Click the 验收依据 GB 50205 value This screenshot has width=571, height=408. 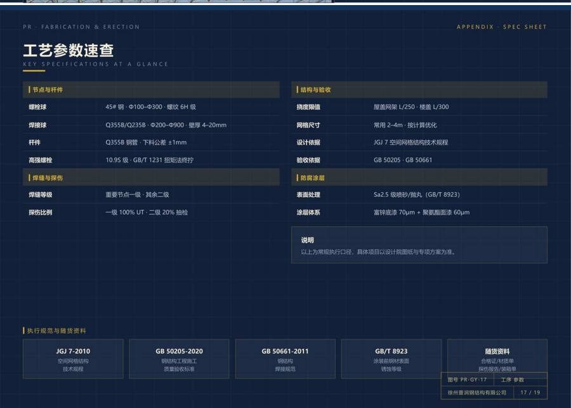(x=403, y=160)
